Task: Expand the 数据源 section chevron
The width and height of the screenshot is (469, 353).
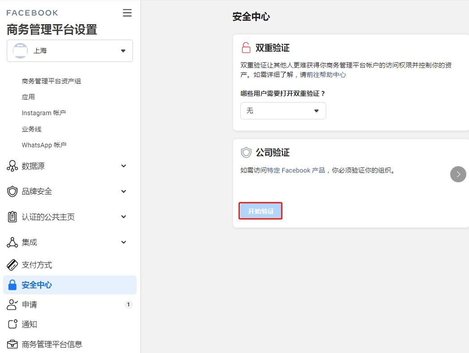Action: pyautogui.click(x=124, y=166)
